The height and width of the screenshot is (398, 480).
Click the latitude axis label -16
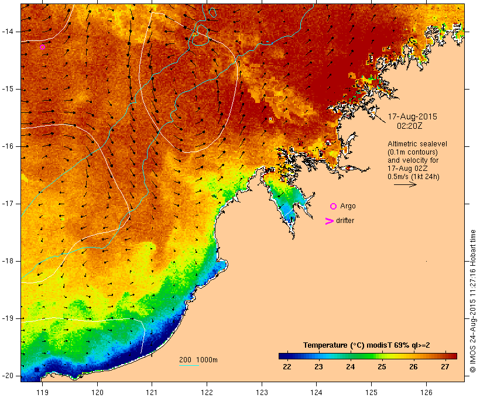tap(8, 146)
